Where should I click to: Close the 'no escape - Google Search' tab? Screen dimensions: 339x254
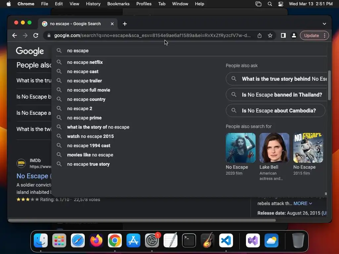(112, 24)
